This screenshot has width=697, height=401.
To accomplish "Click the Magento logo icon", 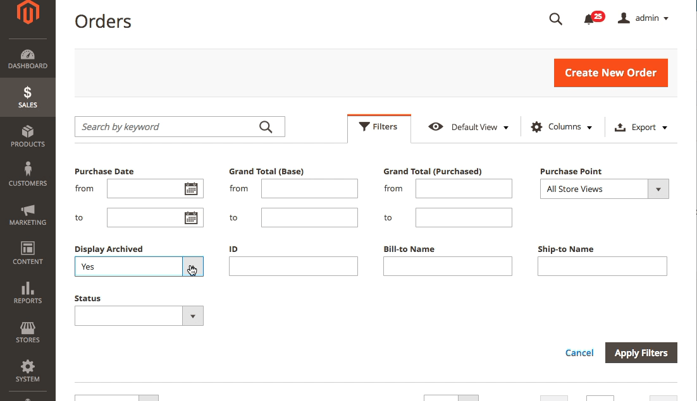I will [x=28, y=13].
